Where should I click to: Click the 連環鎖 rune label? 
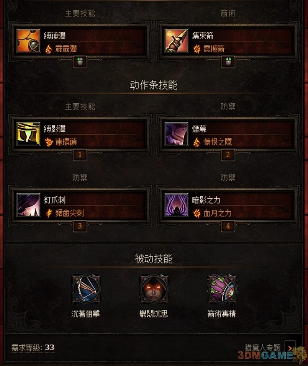[x=66, y=142]
